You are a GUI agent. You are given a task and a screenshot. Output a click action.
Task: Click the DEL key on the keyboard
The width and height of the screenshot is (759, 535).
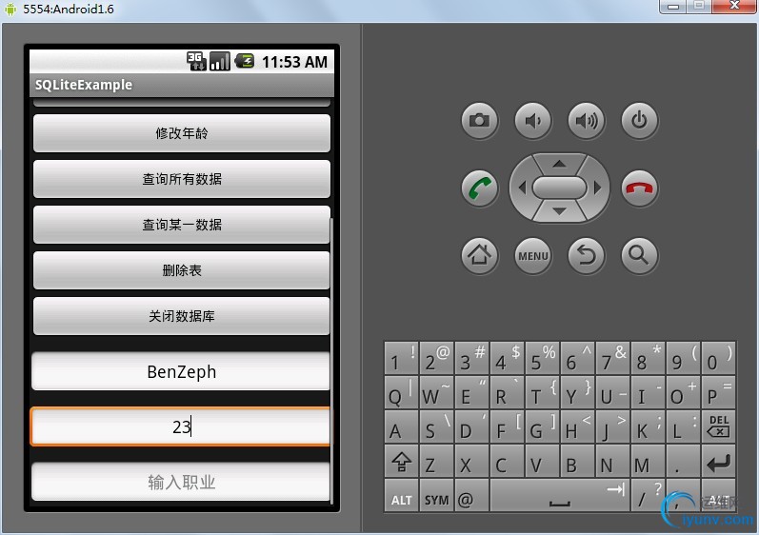[x=718, y=426]
